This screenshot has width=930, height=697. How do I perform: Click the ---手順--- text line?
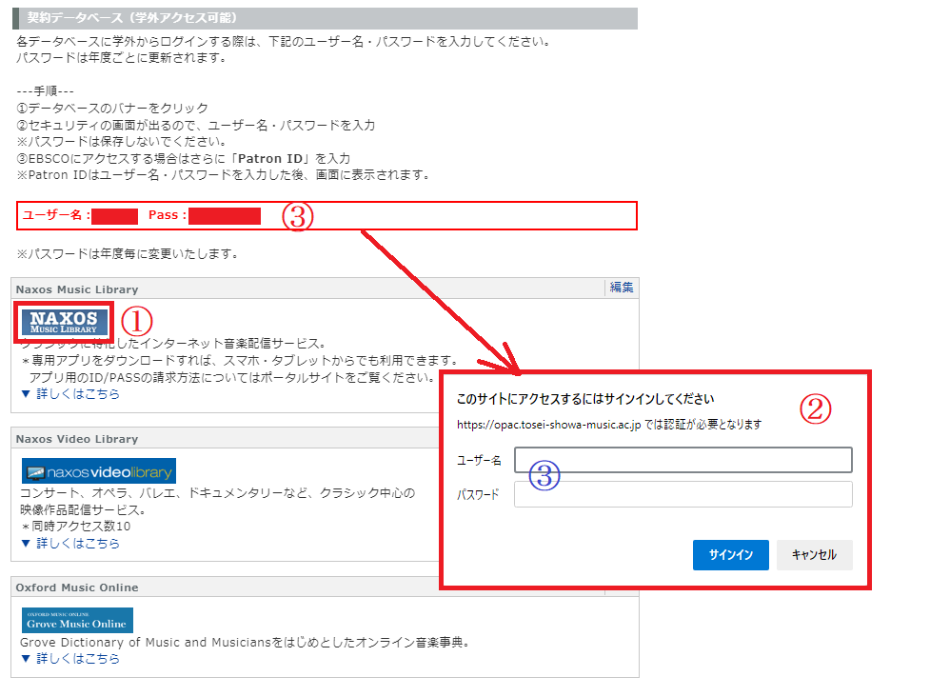[x=45, y=91]
